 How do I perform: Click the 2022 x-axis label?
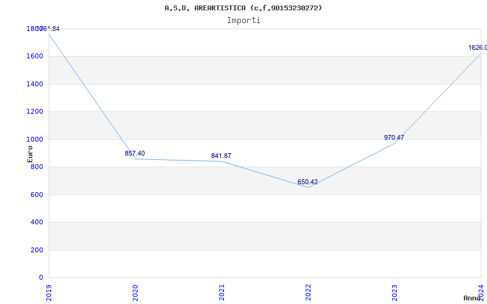click(x=308, y=292)
